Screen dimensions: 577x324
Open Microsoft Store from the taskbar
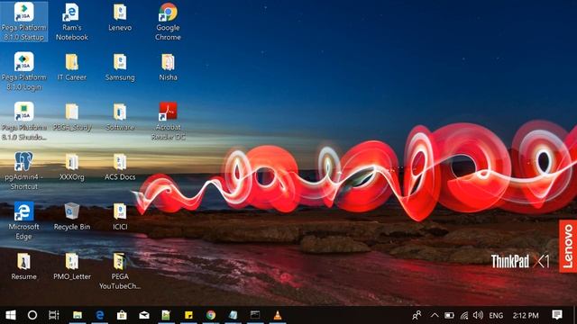pos(122,315)
